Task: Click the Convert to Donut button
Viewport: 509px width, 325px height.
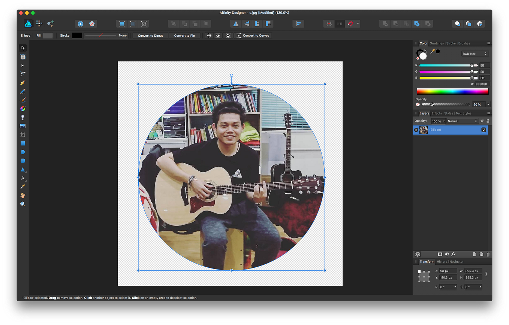Action: tap(150, 36)
